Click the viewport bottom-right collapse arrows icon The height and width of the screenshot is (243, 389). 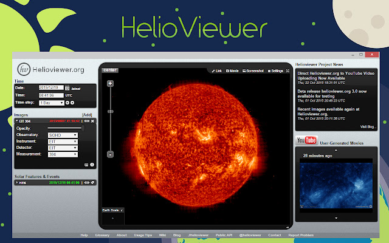pyautogui.click(x=287, y=227)
